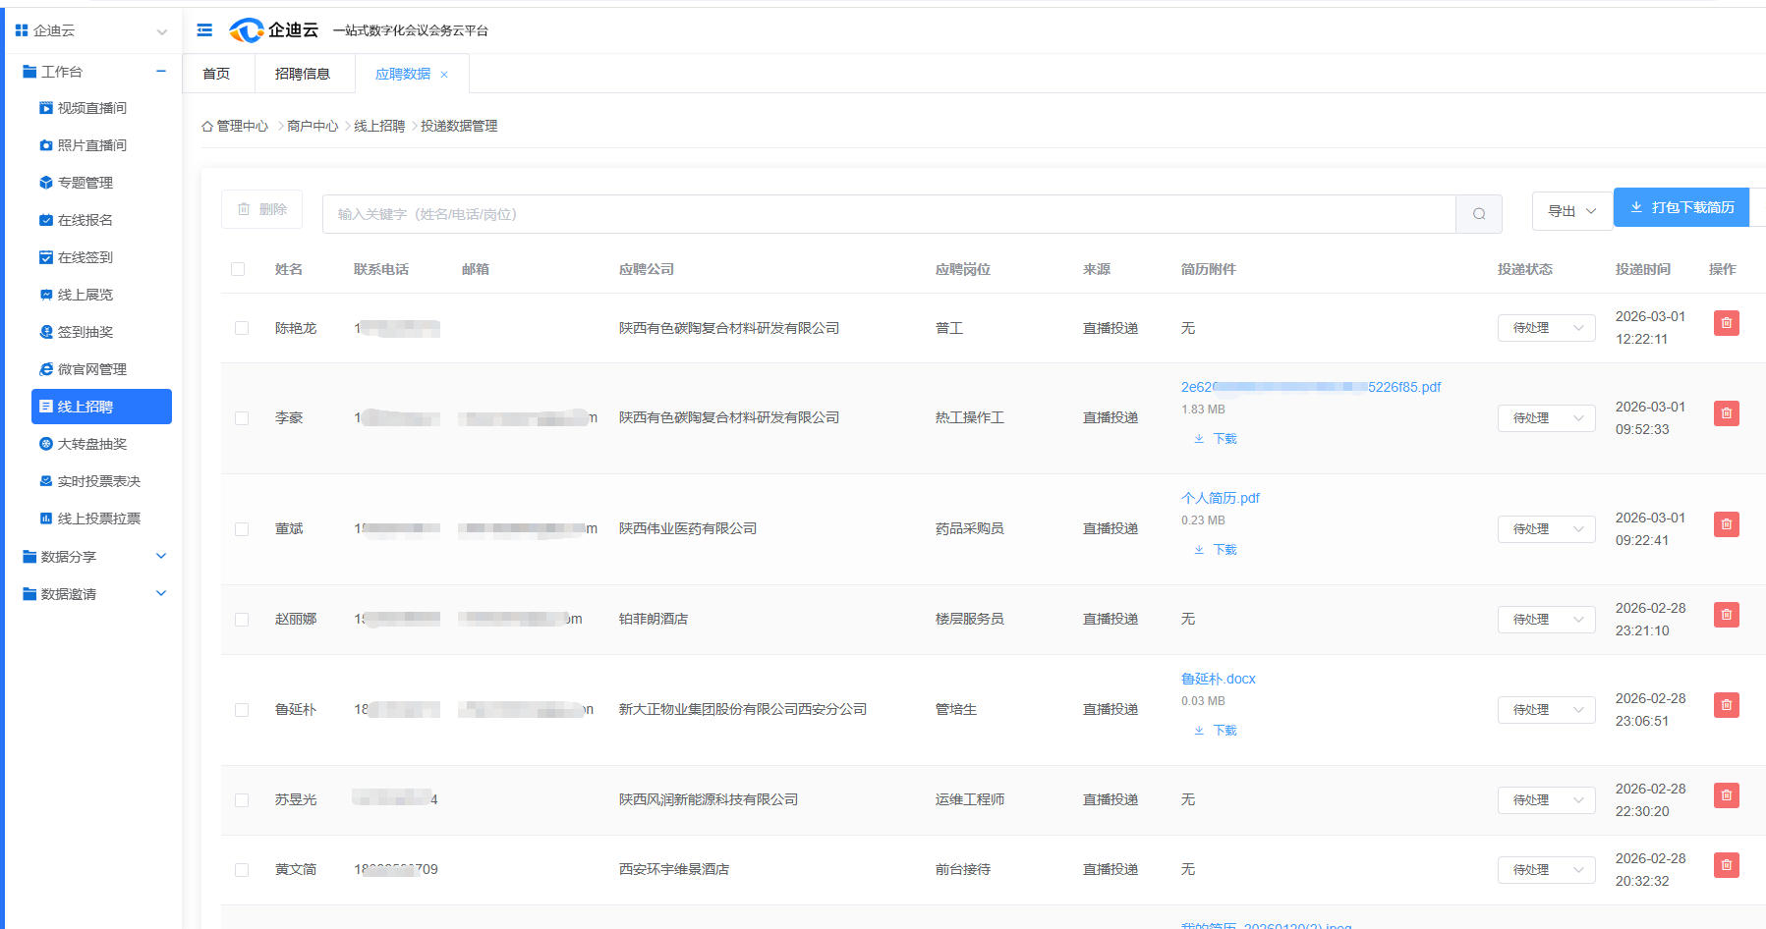Open 签到抽奖 in the sidebar
The image size is (1766, 929).
coord(85,332)
